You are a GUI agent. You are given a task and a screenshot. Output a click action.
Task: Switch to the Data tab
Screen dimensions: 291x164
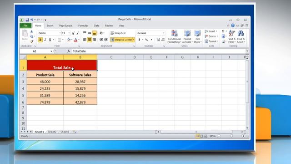(x=96, y=26)
